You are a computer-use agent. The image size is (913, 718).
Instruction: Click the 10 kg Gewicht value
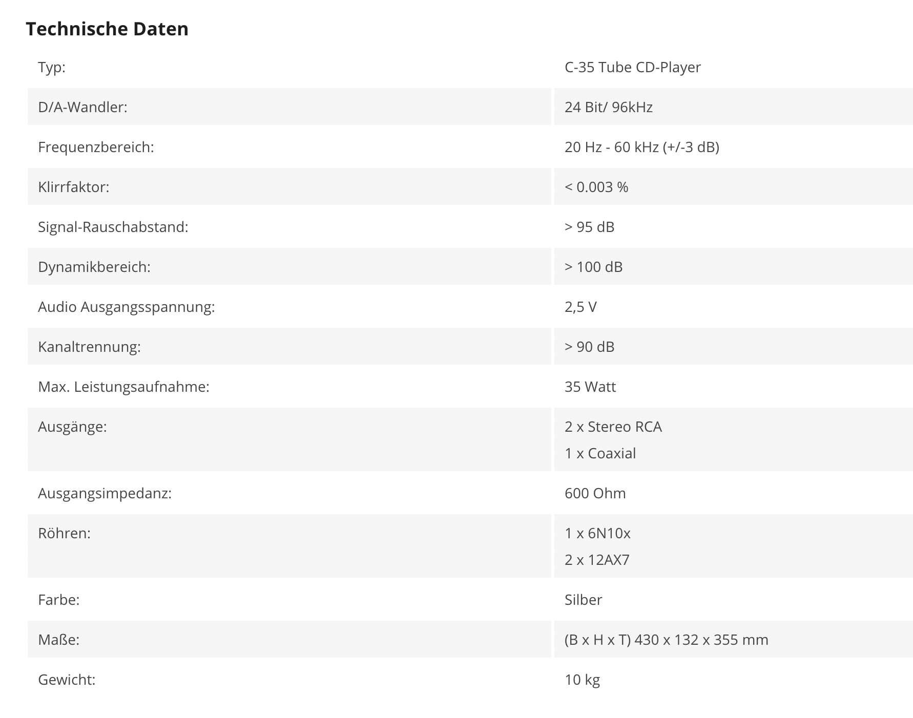click(x=583, y=680)
